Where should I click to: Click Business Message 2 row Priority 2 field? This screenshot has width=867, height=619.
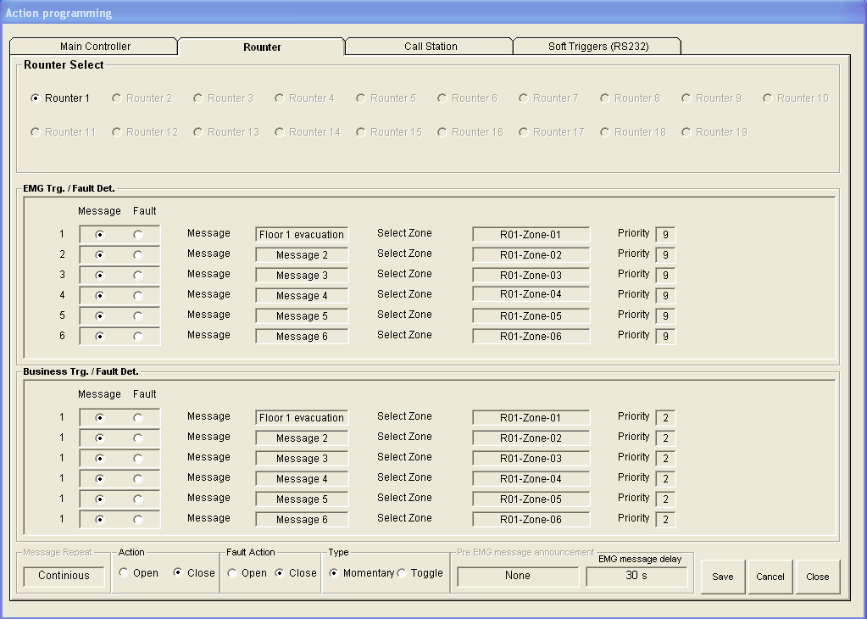[665, 438]
